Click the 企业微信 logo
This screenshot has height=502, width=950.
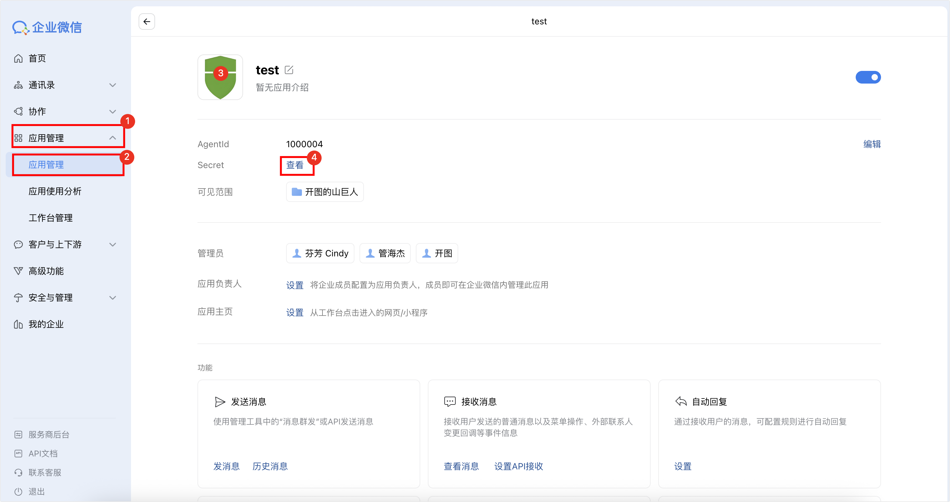[47, 27]
